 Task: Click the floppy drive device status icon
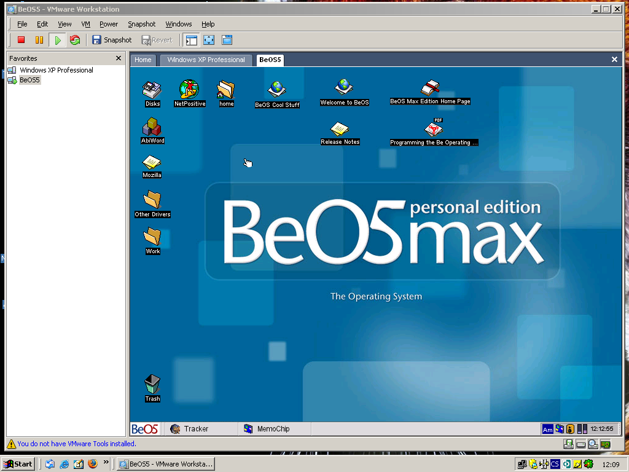568,444
